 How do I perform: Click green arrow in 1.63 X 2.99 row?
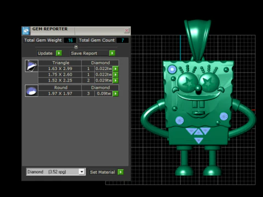pyautogui.click(x=116, y=69)
